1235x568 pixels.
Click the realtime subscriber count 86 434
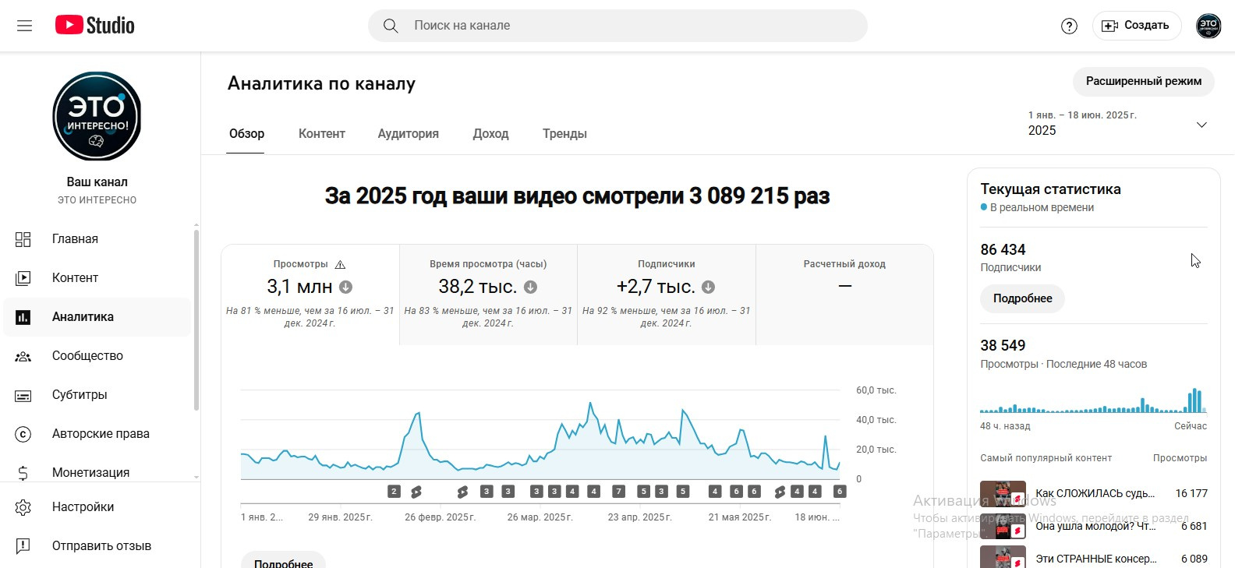click(1003, 250)
